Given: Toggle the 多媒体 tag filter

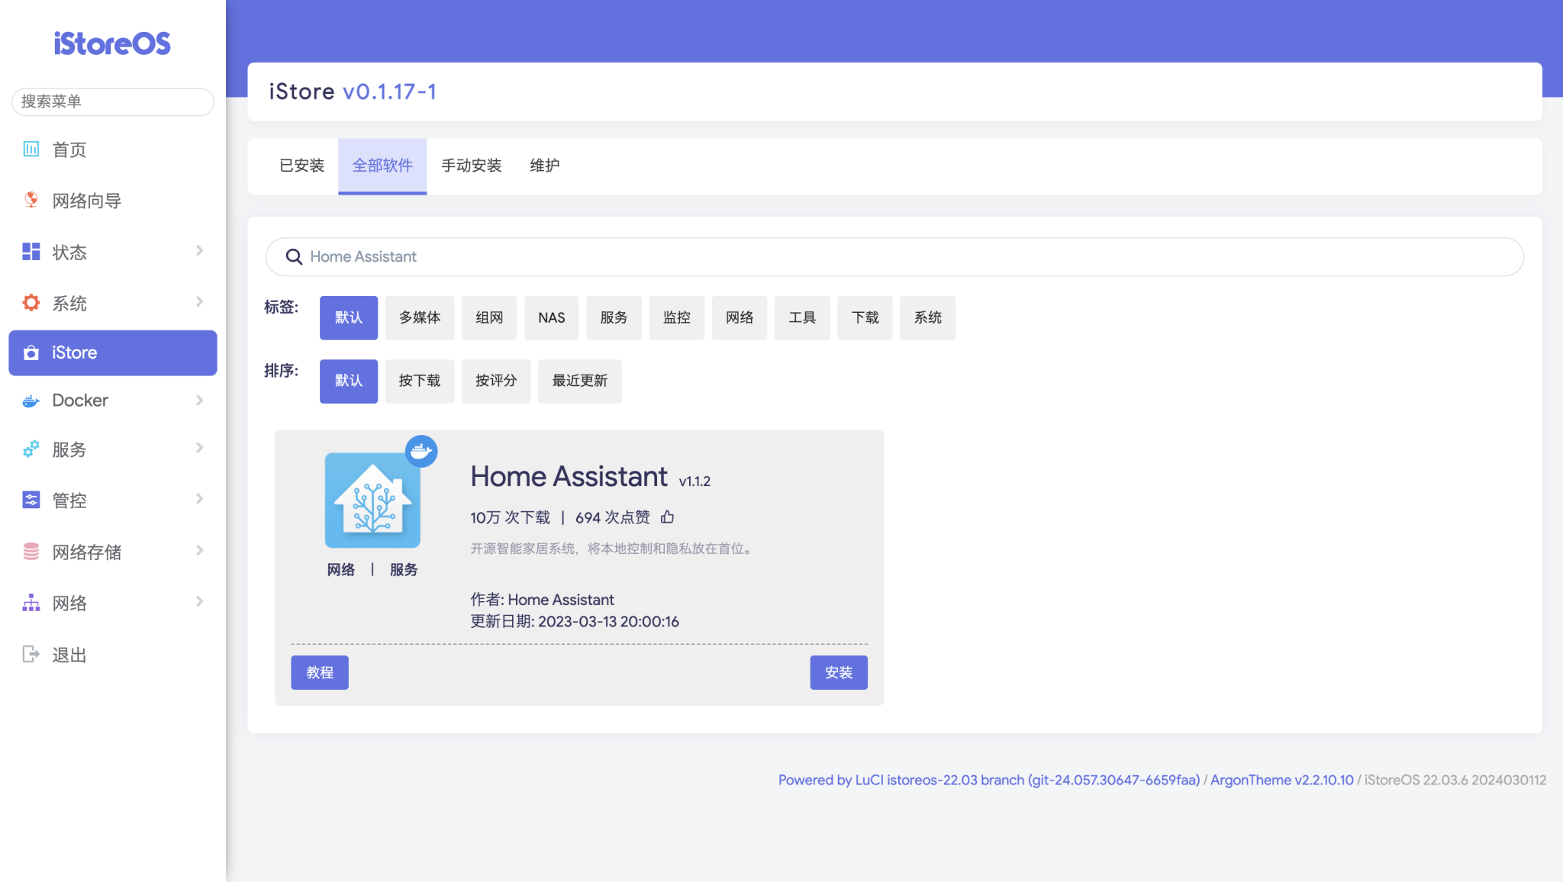Looking at the screenshot, I should tap(419, 317).
